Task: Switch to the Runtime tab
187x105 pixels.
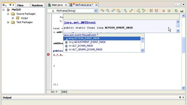Action: tap(37, 5)
